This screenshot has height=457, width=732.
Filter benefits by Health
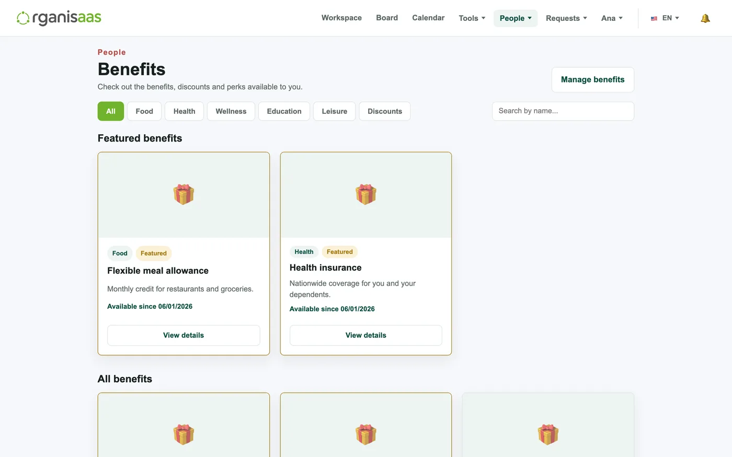(185, 111)
